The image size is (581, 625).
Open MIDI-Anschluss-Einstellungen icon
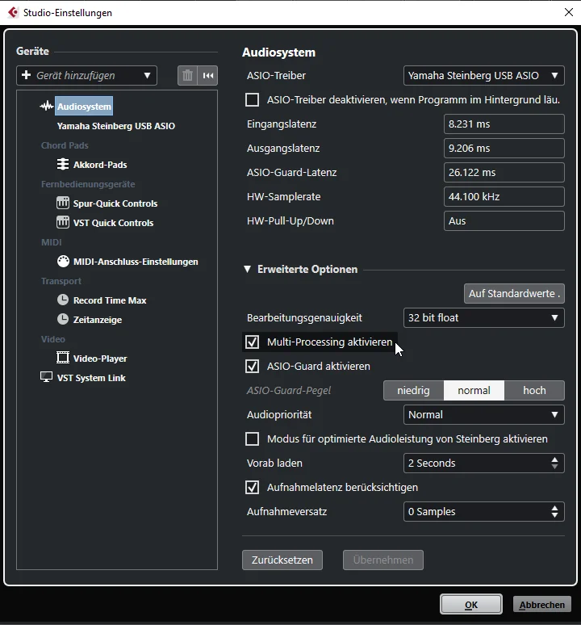[x=63, y=261]
